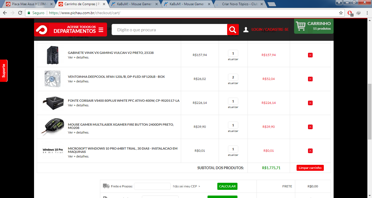Switch to Criar Novo Tópico tab

pos(240,4)
